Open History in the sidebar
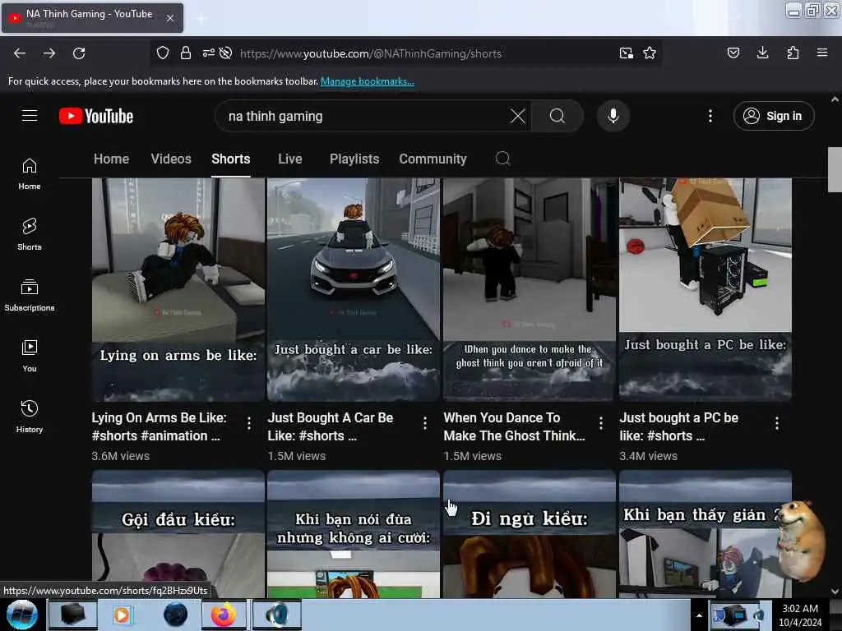 pyautogui.click(x=30, y=417)
